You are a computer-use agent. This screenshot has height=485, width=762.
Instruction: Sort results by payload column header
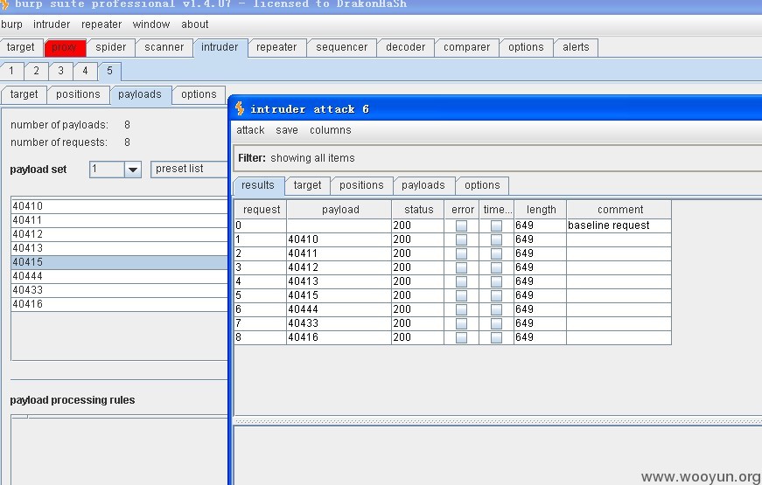click(x=339, y=210)
